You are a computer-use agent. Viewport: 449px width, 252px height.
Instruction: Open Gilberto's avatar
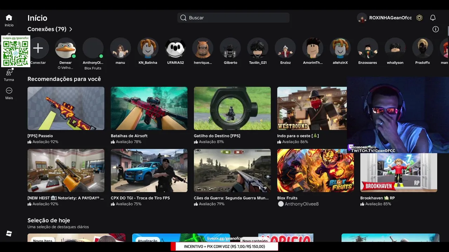click(230, 48)
